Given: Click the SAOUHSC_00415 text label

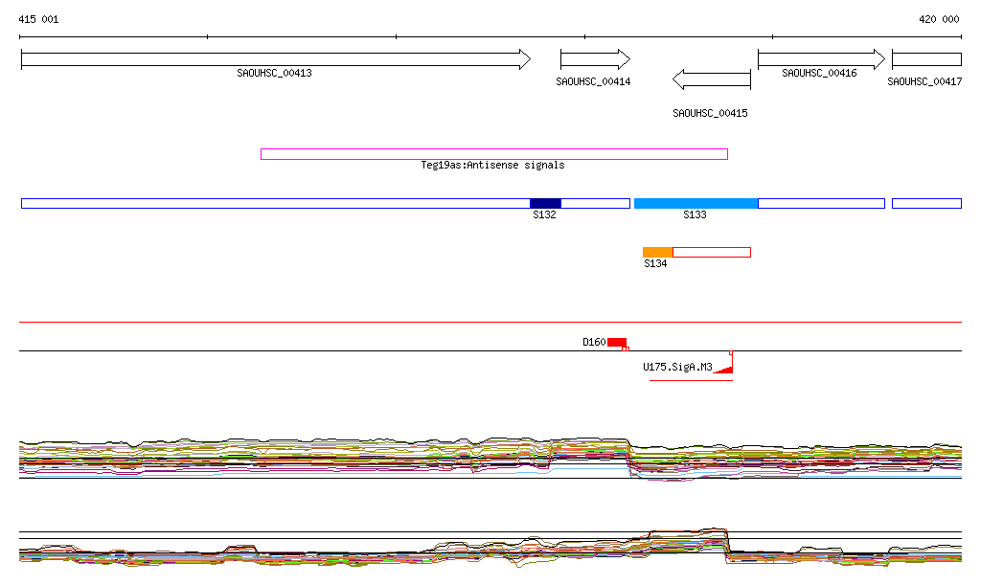Looking at the screenshot, I should (x=710, y=113).
